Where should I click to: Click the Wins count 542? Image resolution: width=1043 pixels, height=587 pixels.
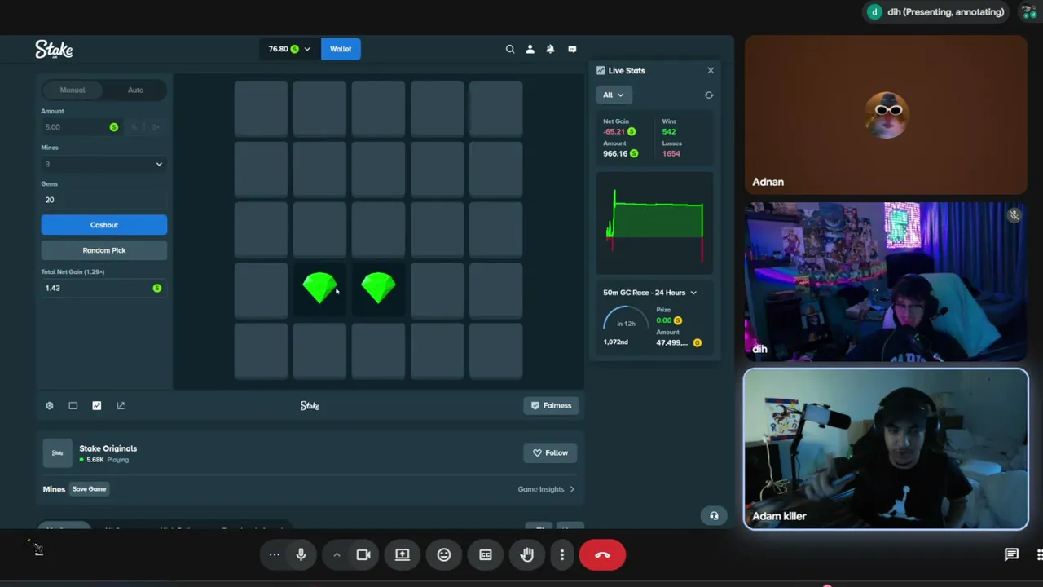tap(669, 132)
